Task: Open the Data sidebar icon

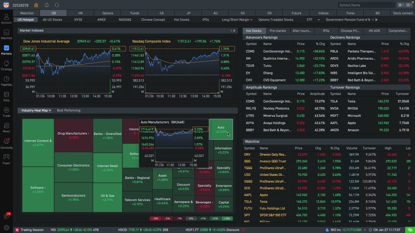Action: click(6, 96)
